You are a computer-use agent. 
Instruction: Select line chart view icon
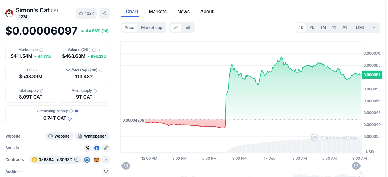[x=176, y=28]
